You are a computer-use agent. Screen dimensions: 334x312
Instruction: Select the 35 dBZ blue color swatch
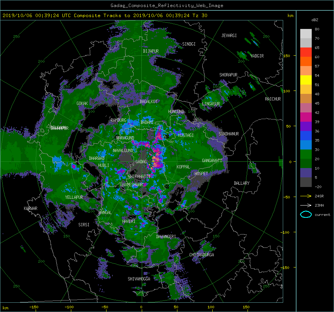pos(306,135)
